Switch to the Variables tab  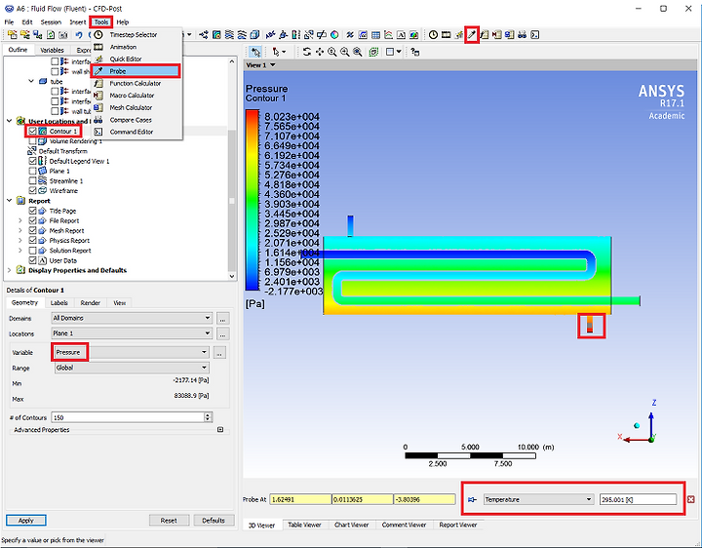tap(52, 50)
